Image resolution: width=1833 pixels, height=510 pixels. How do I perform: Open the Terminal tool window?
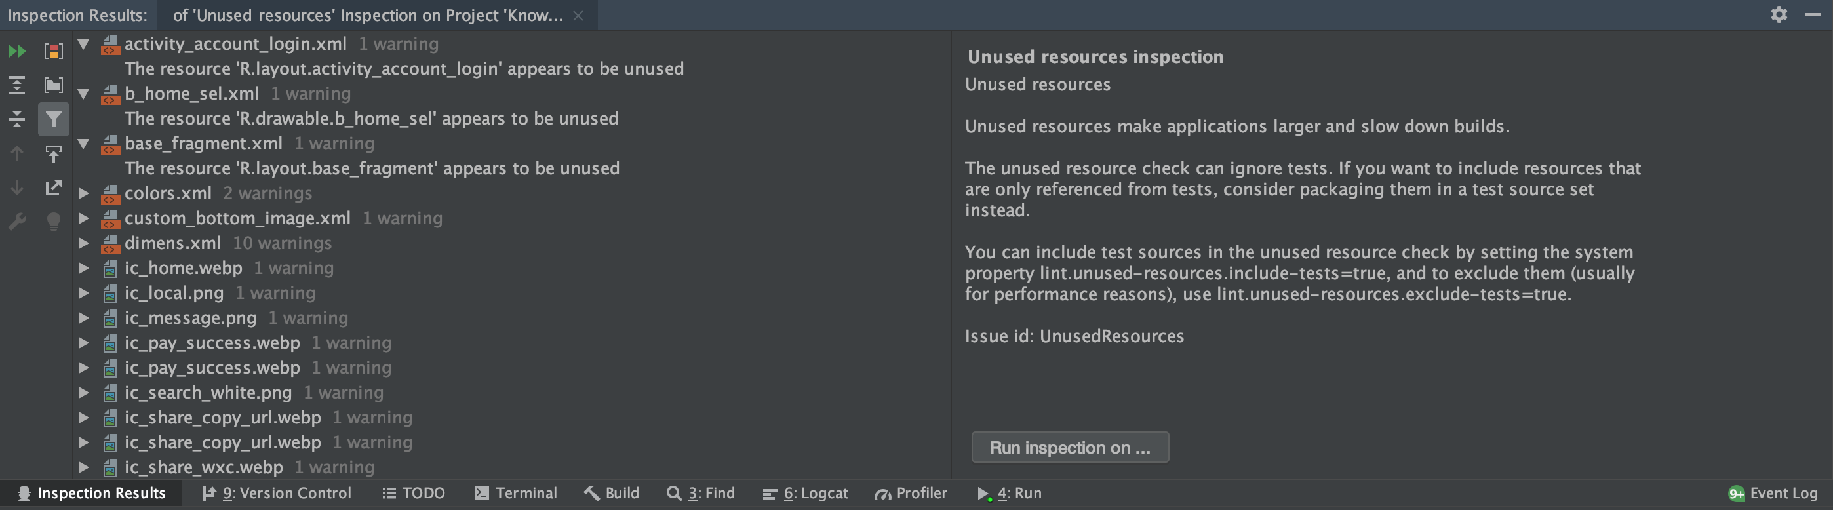point(516,493)
